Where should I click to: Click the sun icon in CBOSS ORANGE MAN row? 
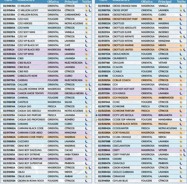pos(181,6)
